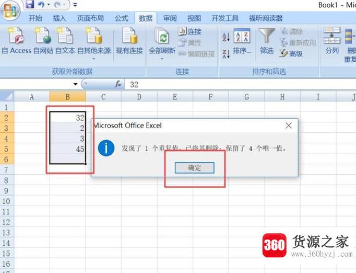Click the 属性 connection properties item
Image resolution: width=356 pixels, height=273 pixels.
pos(190,42)
